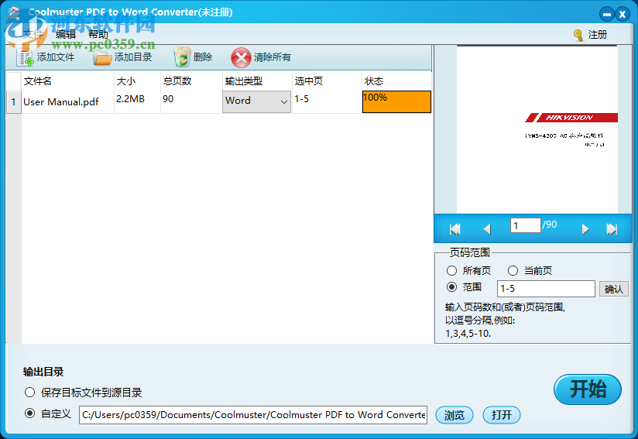The height and width of the screenshot is (439, 638).
Task: Select the Range (范围) radio button
Action: pos(451,287)
